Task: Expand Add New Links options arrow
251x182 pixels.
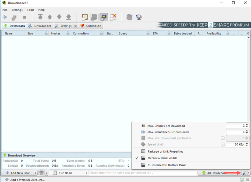Action: coord(36,173)
